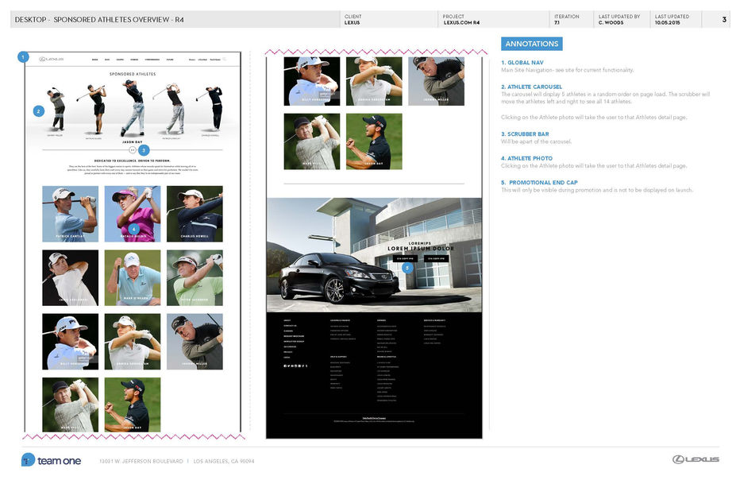Image resolution: width=736 pixels, height=480 pixels.
Task: Click 'LOS ANGELES, CA 90094' in the footer
Action: (x=224, y=461)
